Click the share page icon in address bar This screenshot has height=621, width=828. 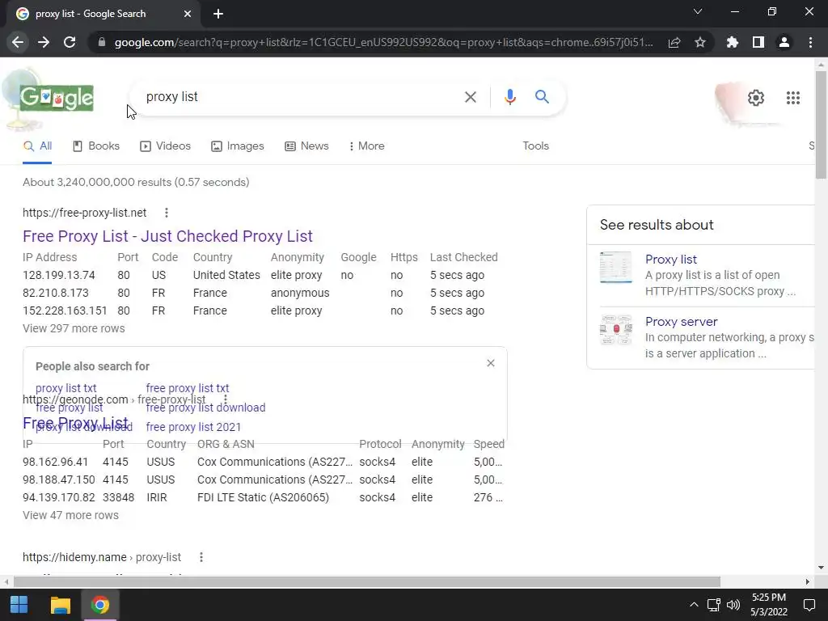tap(674, 42)
